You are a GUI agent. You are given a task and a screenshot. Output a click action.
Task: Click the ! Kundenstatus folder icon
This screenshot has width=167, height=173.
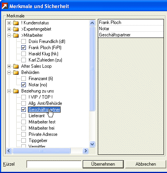click(x=16, y=23)
